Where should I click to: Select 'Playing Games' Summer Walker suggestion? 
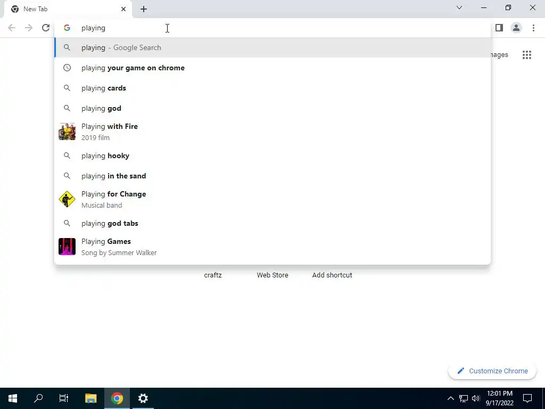pyautogui.click(x=272, y=247)
